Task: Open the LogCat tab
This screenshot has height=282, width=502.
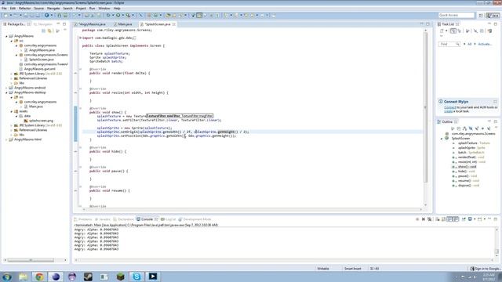Action: pyautogui.click(x=169, y=219)
